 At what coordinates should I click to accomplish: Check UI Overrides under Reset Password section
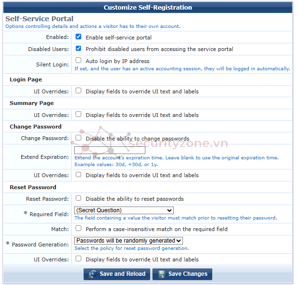(78, 259)
